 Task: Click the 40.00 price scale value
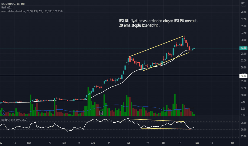pyautogui.click(x=244, y=12)
